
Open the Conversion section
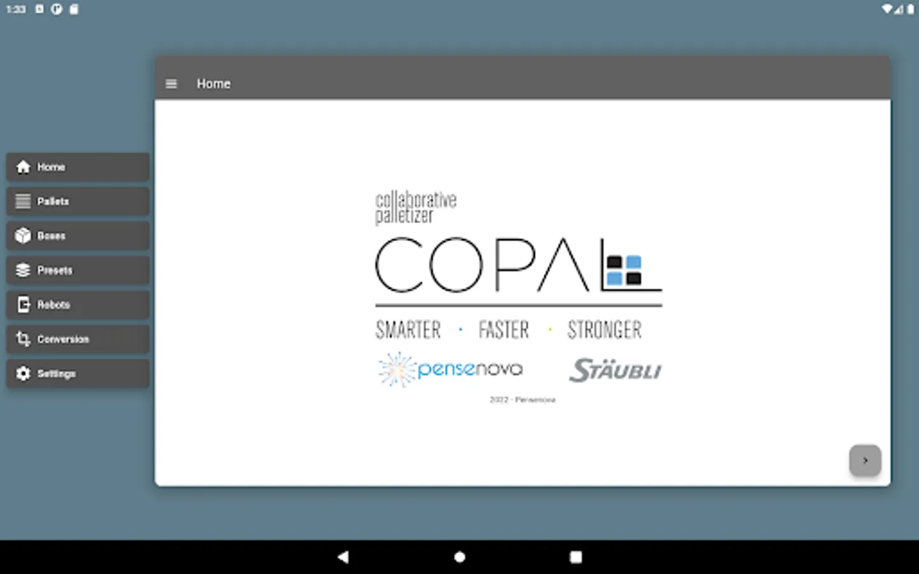click(x=78, y=339)
